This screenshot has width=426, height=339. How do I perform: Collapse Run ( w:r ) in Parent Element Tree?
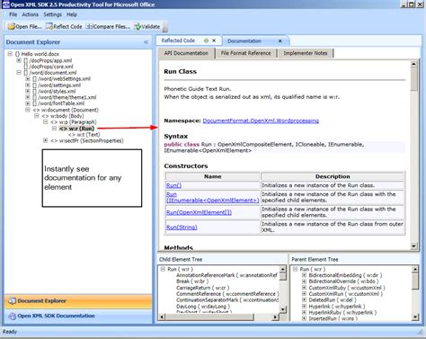[296, 269]
